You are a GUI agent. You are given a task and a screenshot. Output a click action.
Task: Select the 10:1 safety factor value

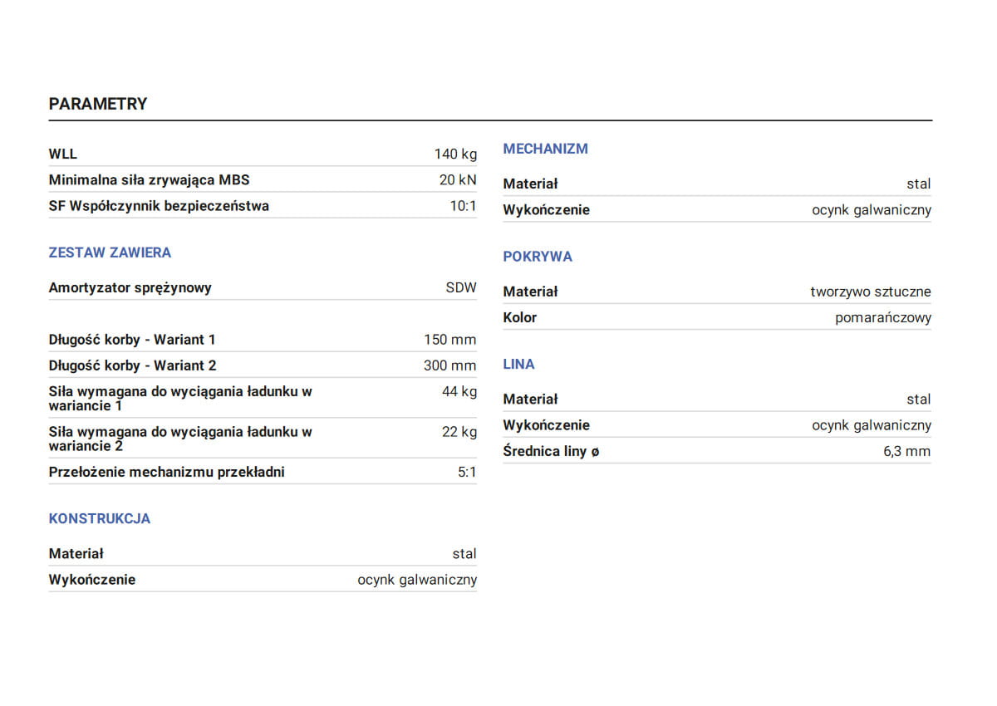(463, 206)
